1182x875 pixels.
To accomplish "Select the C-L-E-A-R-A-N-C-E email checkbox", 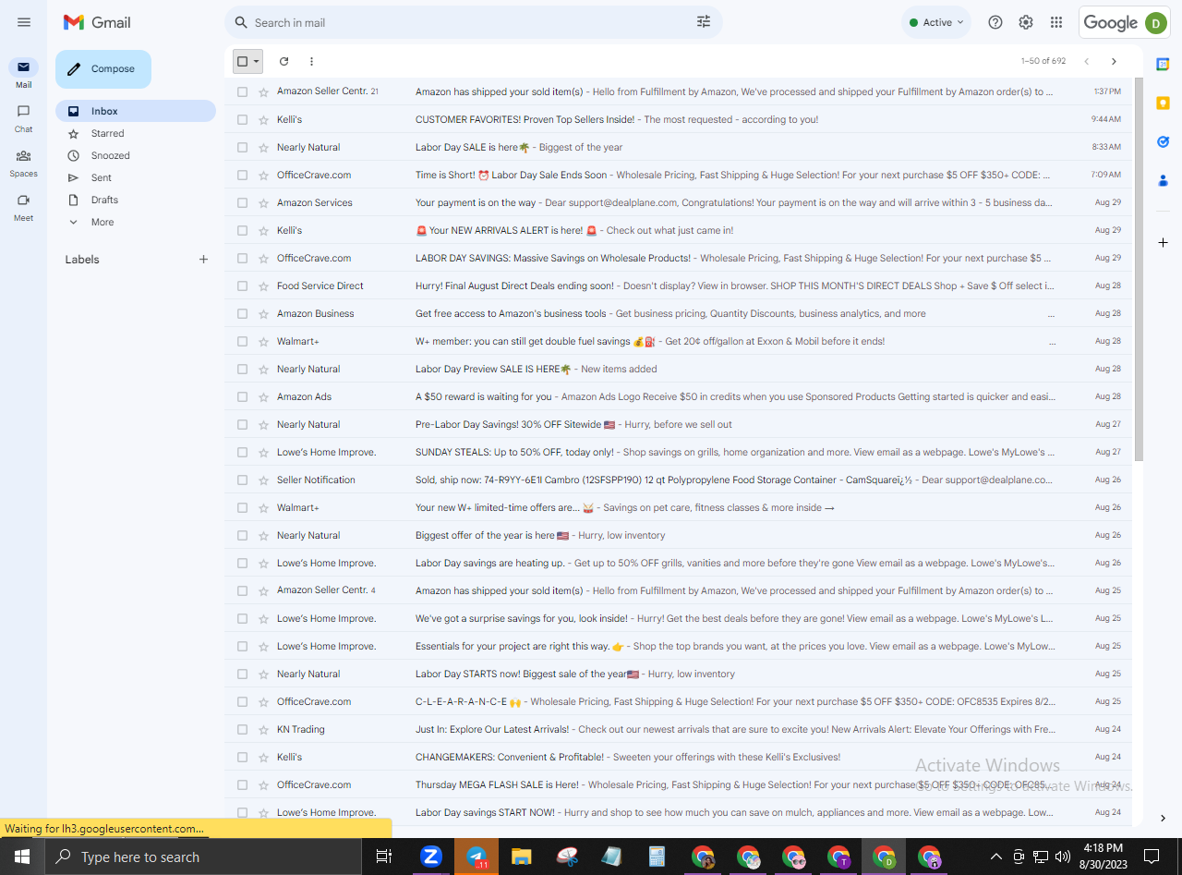I will click(x=242, y=701).
